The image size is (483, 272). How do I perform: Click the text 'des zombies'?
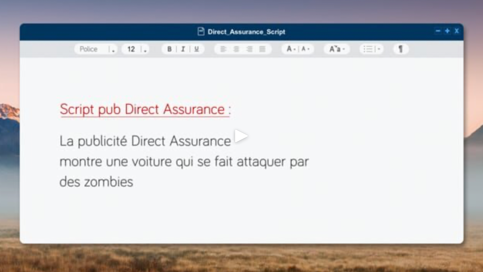96,182
